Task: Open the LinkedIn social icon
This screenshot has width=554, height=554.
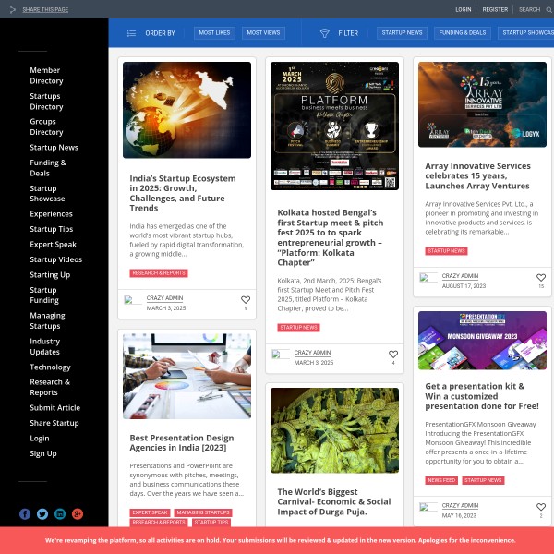Action: point(60,513)
